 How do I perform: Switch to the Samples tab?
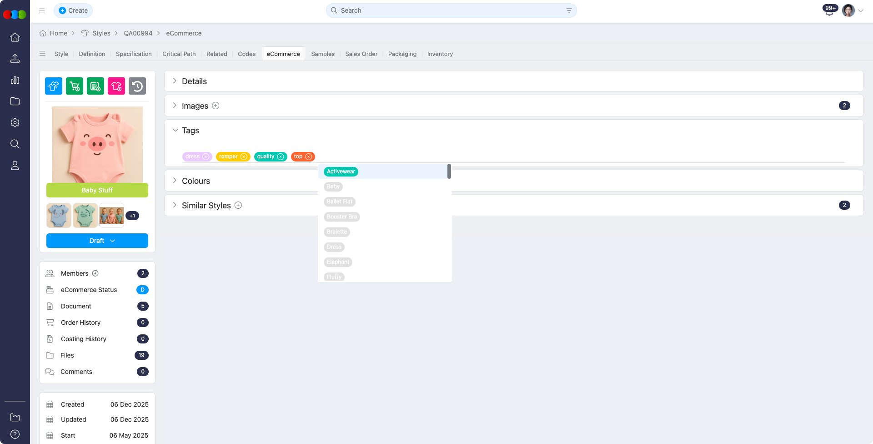[x=322, y=54]
